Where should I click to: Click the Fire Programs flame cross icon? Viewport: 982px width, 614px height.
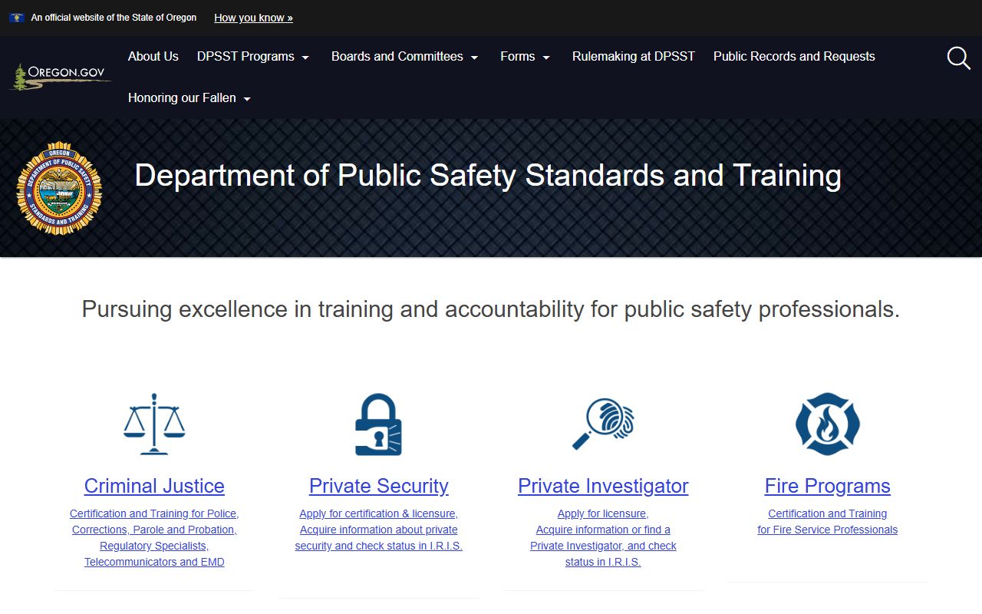[828, 424]
